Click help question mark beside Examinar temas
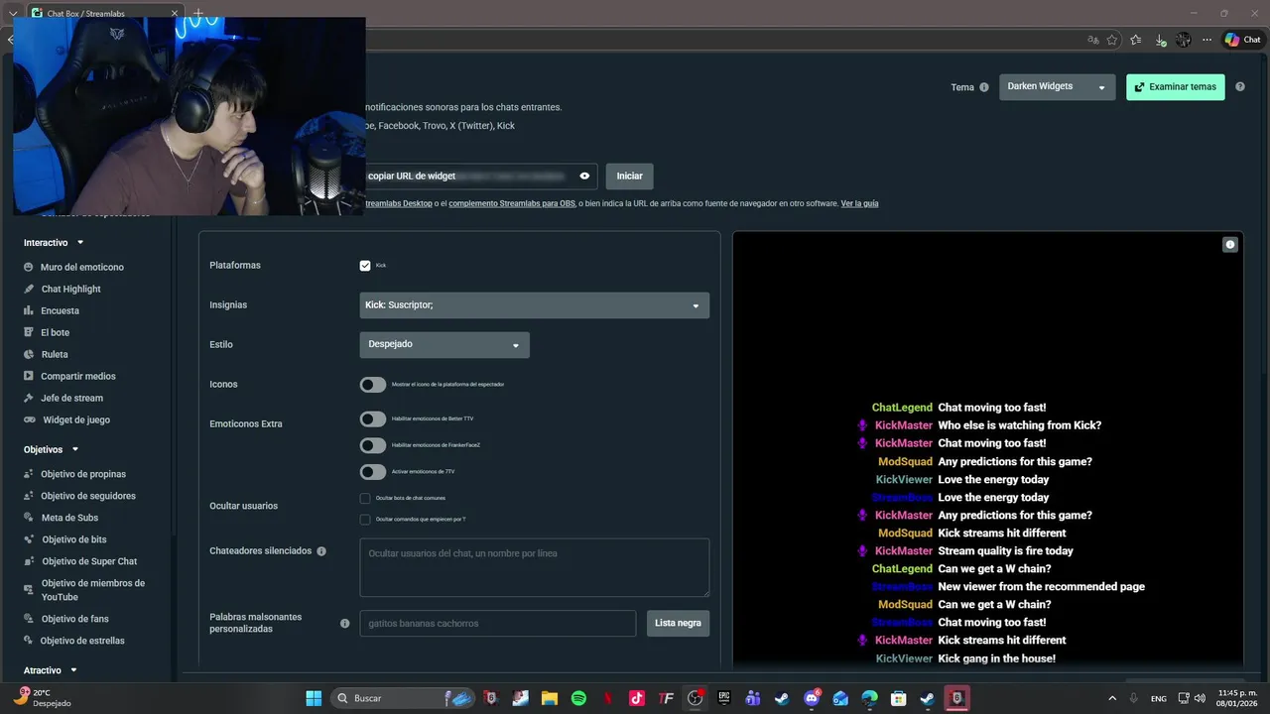Image resolution: width=1270 pixels, height=714 pixels. click(x=1240, y=86)
